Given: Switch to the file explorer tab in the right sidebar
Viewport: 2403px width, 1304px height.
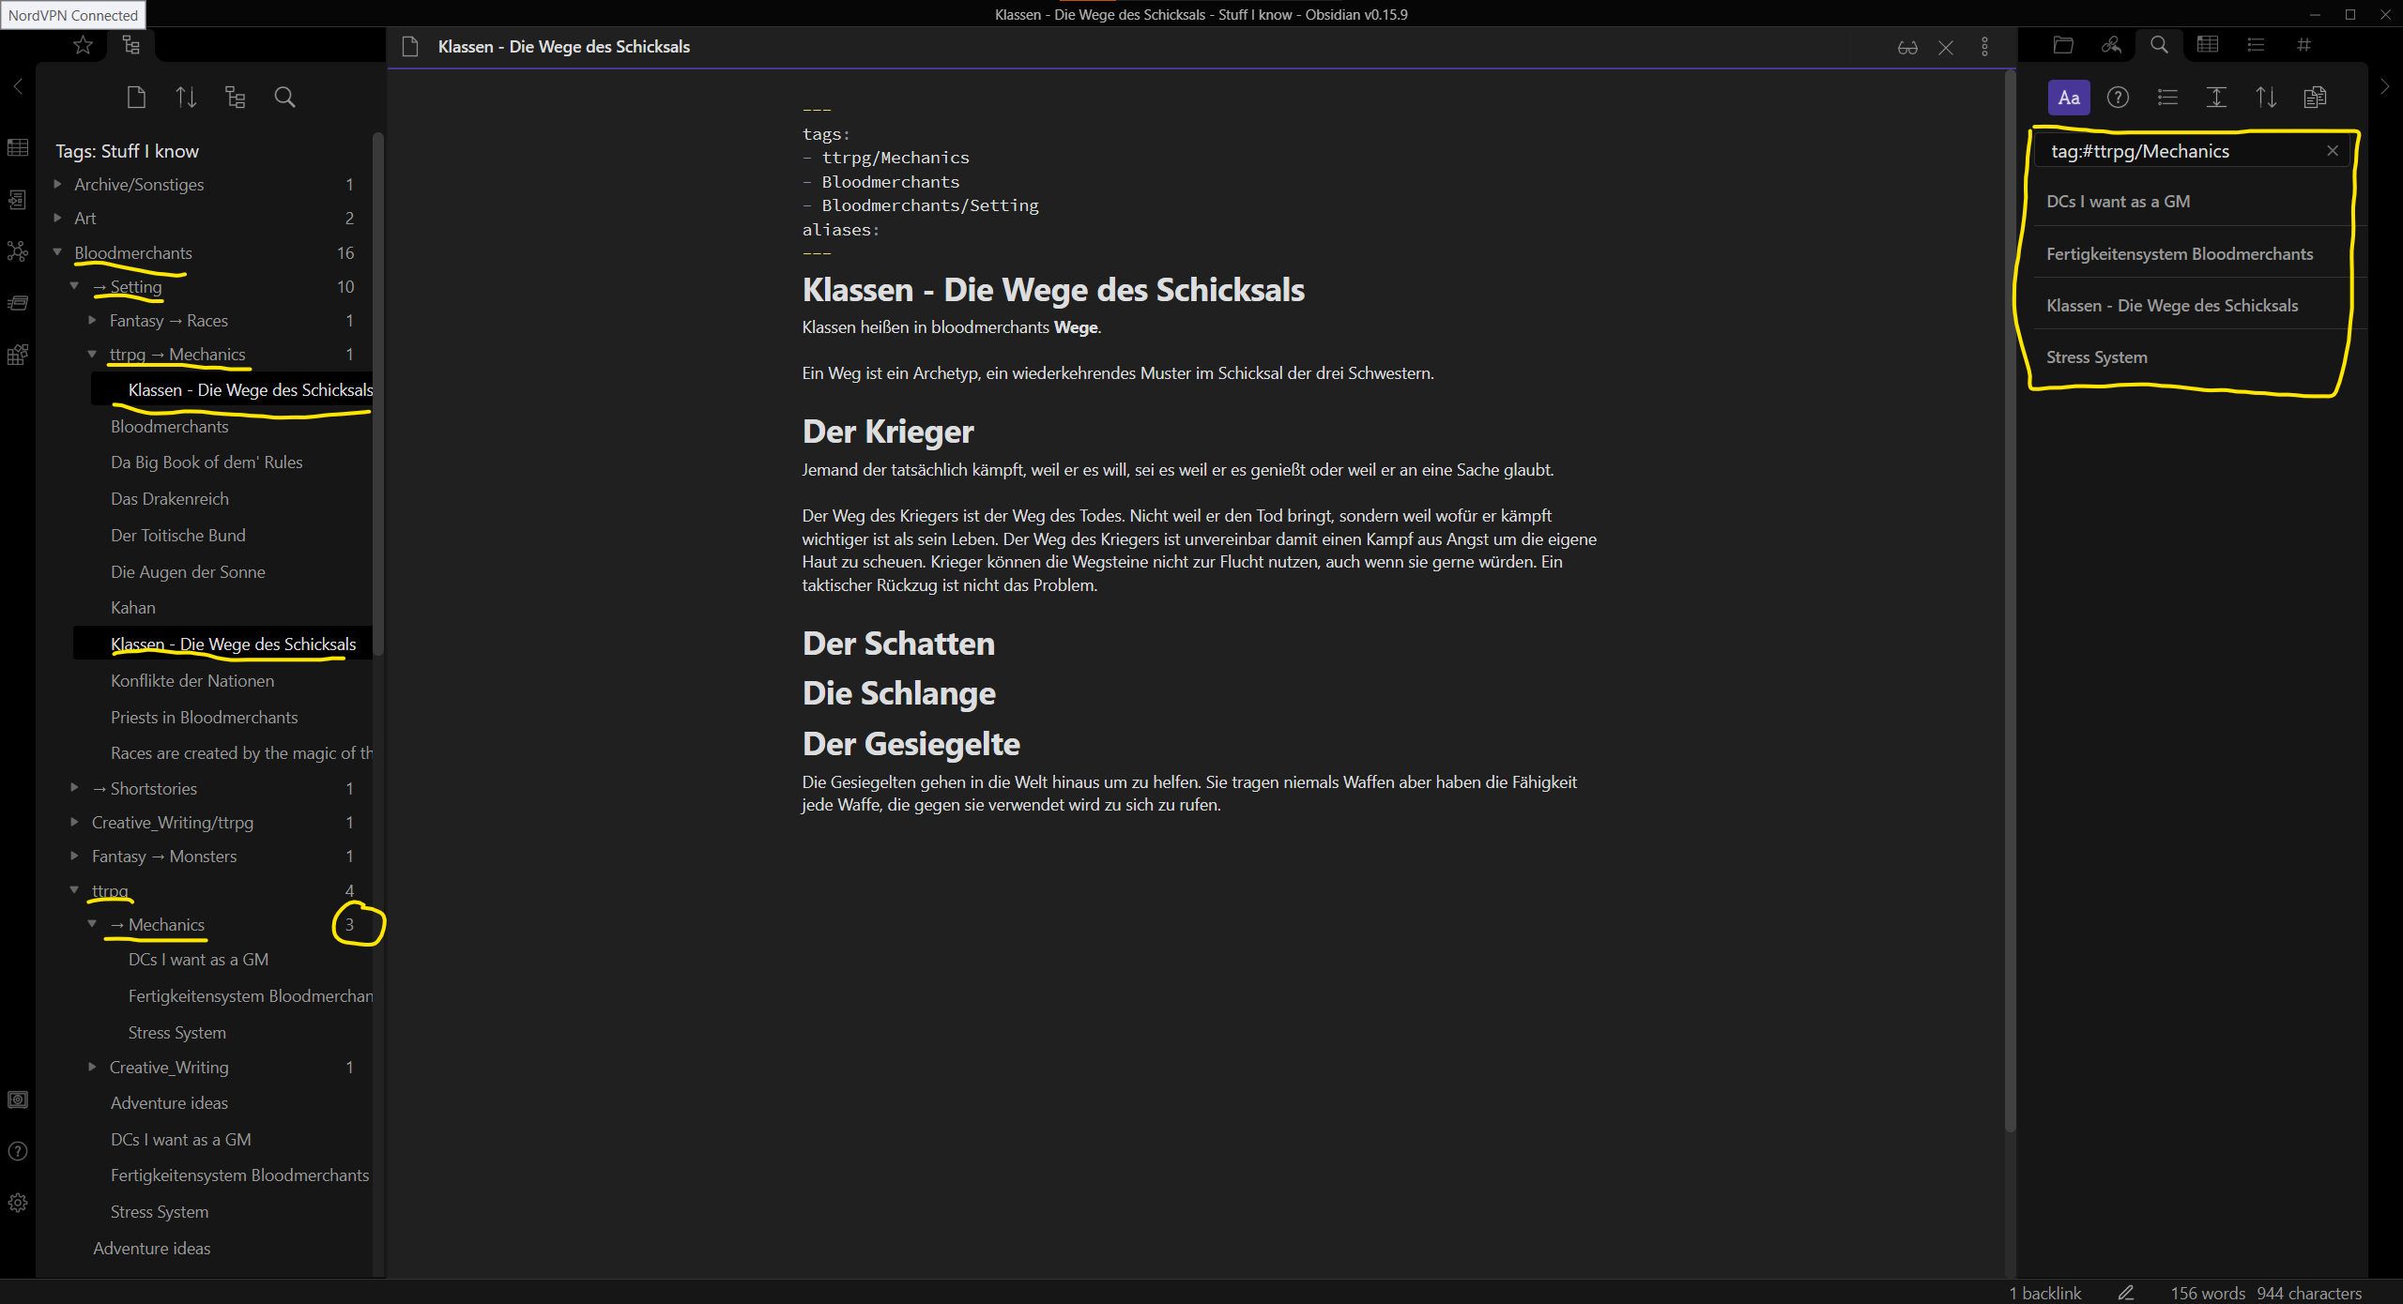Looking at the screenshot, I should click(x=2064, y=44).
